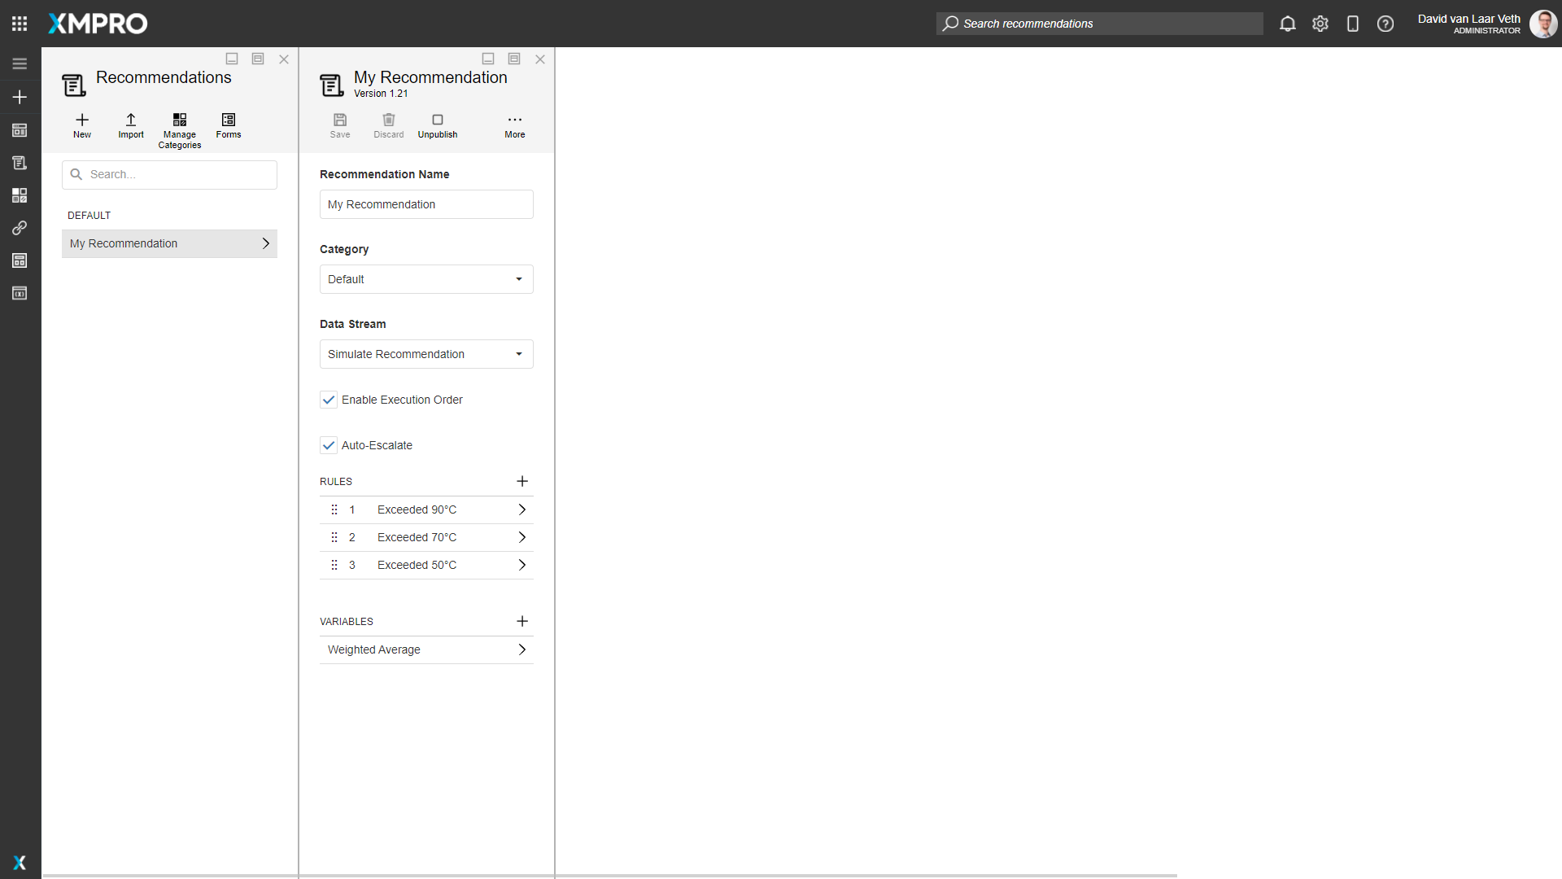Open the XMPro settings gear icon
1562x879 pixels.
pyautogui.click(x=1320, y=24)
